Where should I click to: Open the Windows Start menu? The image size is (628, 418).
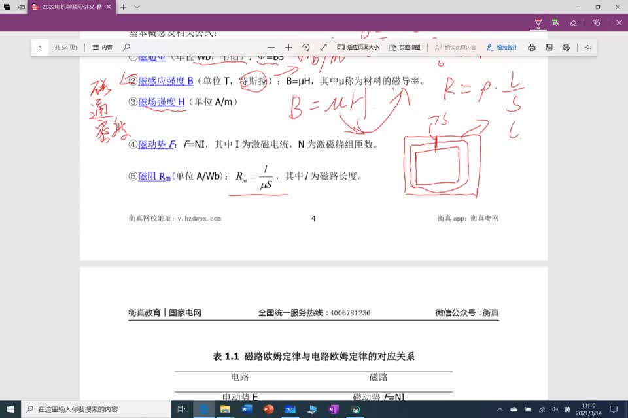[10, 410]
